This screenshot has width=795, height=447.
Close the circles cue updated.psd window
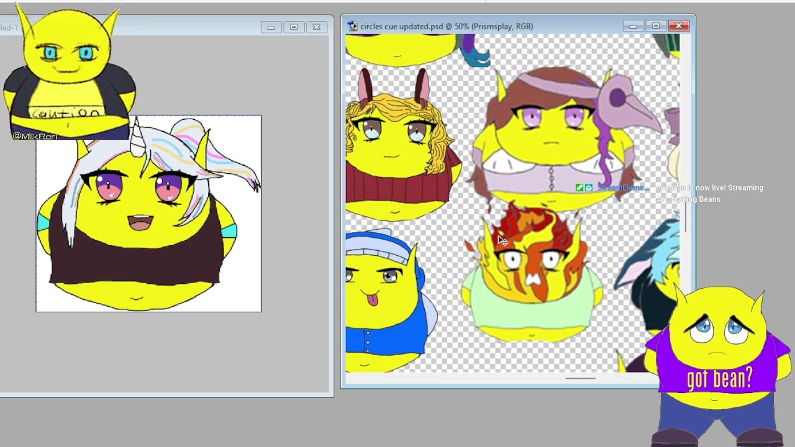pyautogui.click(x=678, y=26)
